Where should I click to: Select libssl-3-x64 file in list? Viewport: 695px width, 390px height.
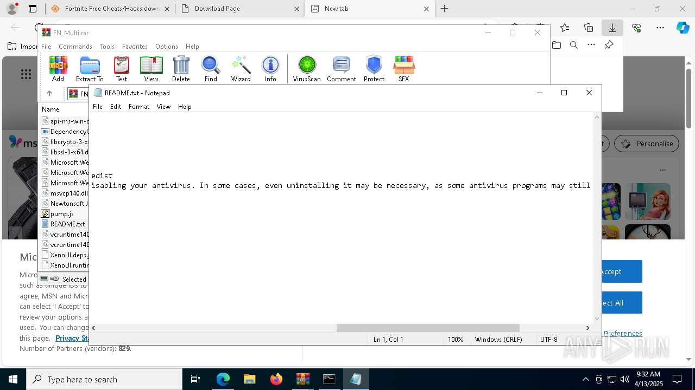[68, 152]
